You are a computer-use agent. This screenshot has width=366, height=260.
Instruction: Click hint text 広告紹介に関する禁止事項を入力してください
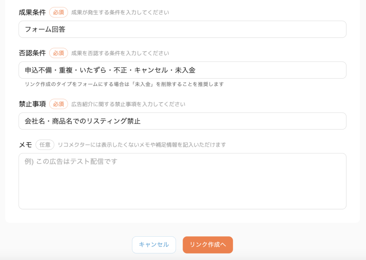point(128,104)
